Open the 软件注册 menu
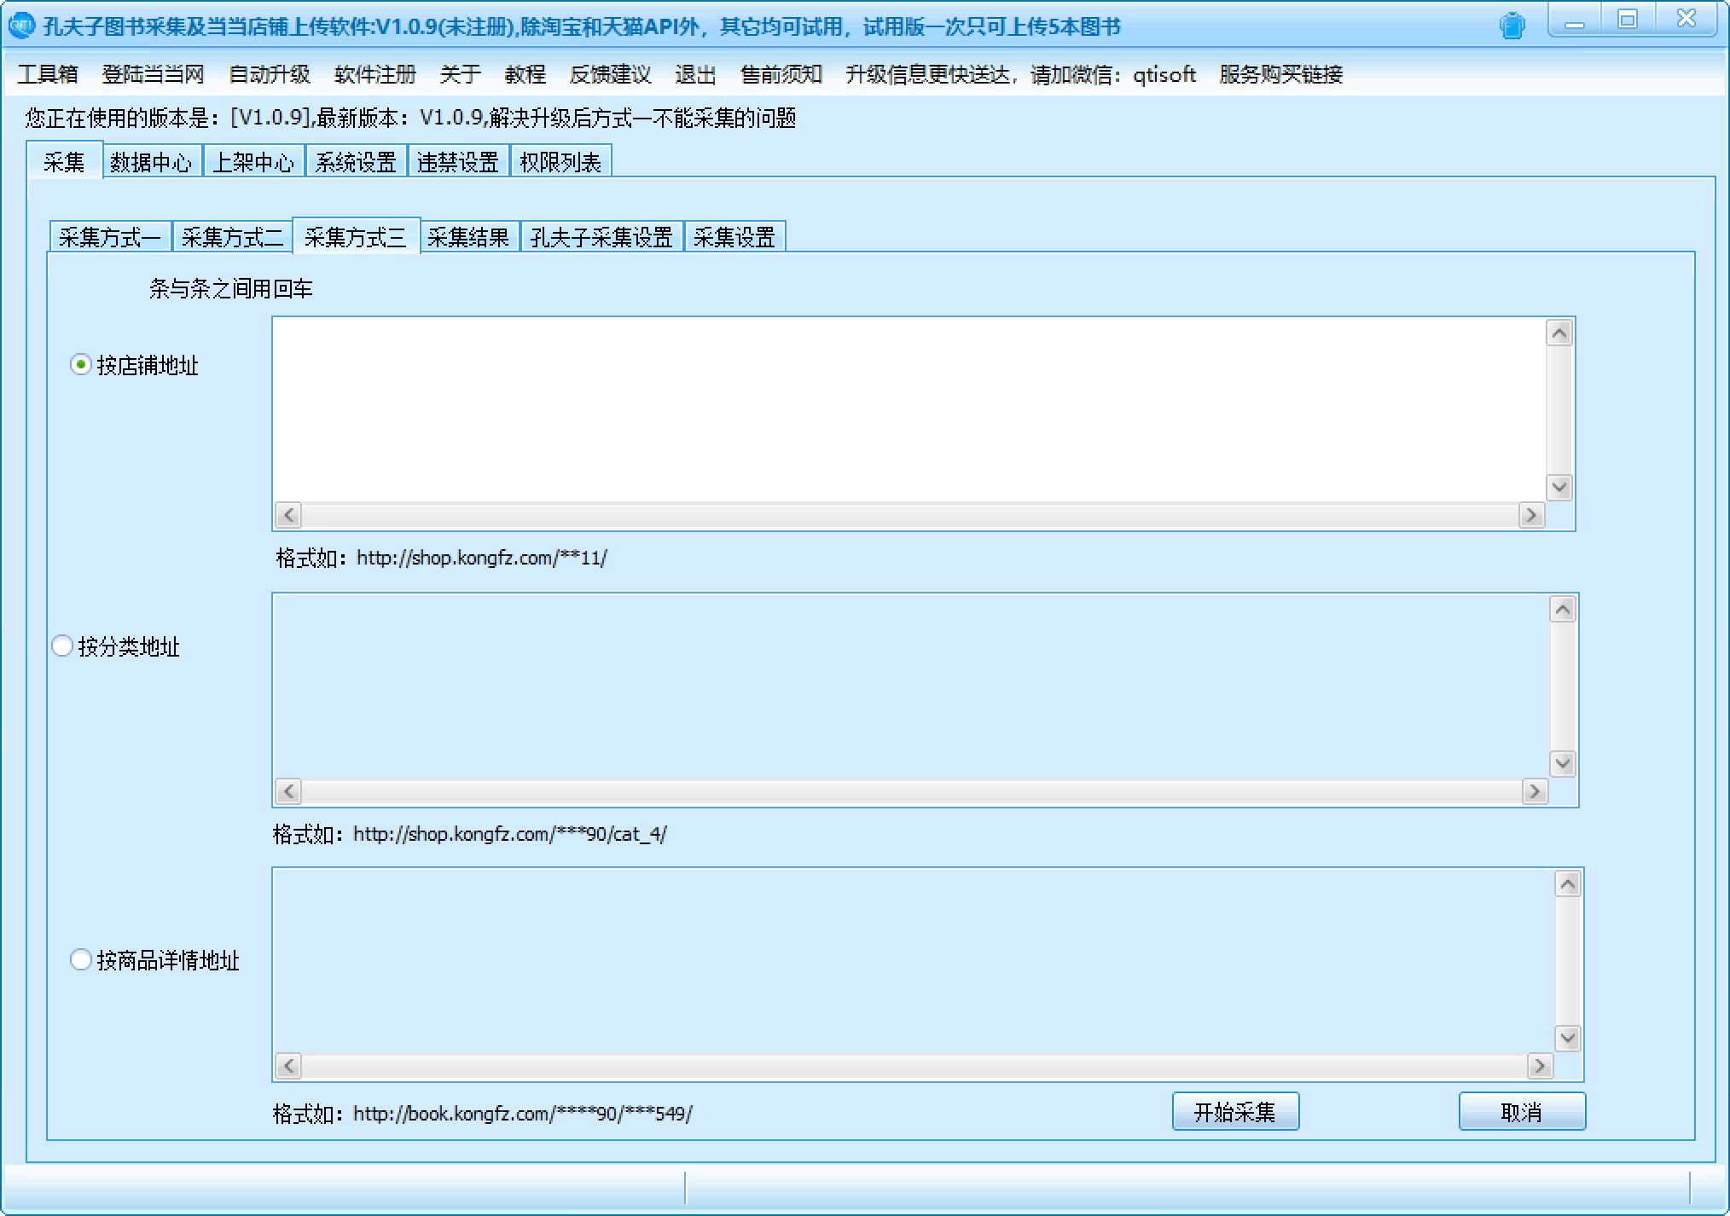This screenshot has width=1730, height=1216. point(375,75)
